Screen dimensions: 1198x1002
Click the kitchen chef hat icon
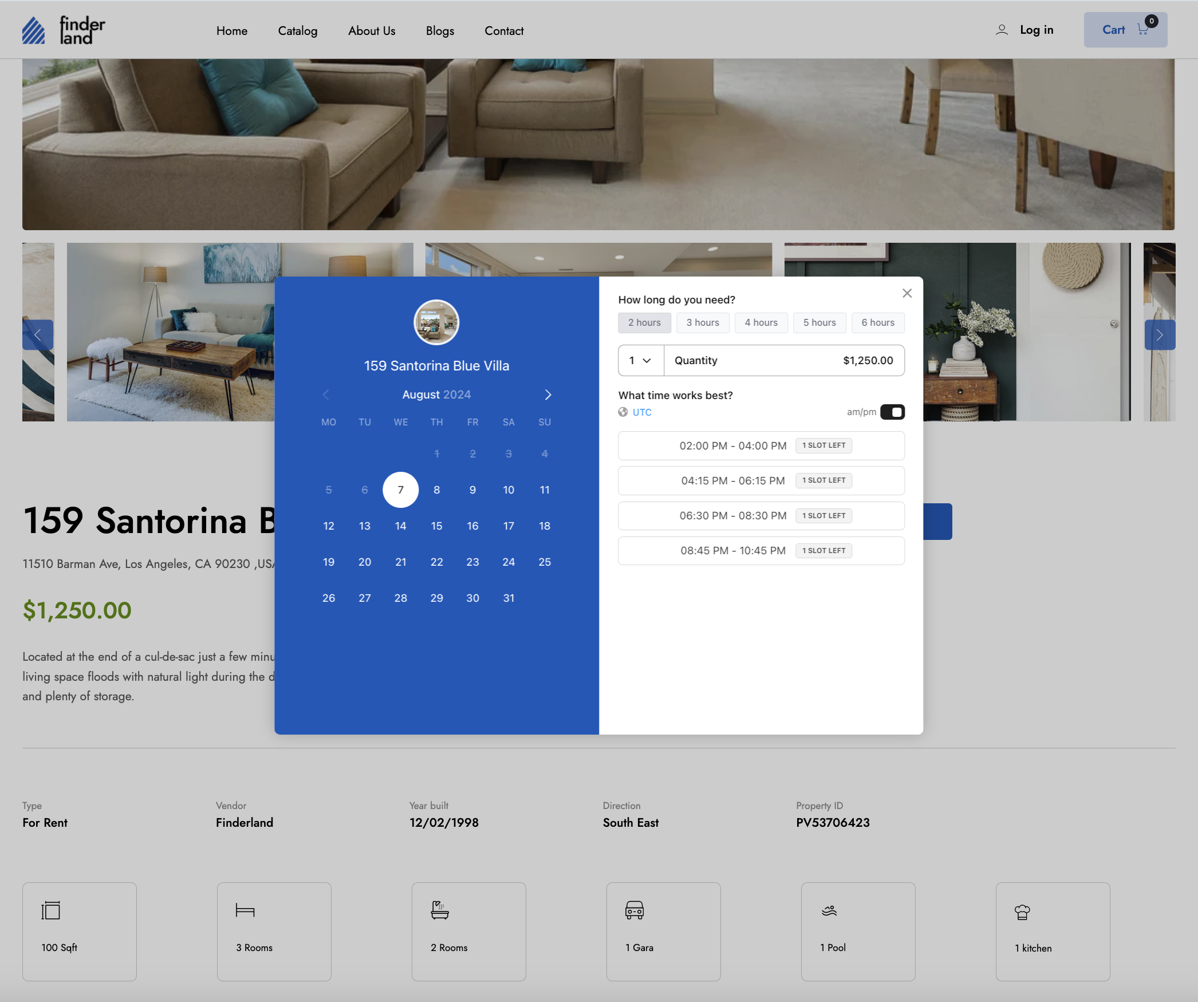(1022, 912)
